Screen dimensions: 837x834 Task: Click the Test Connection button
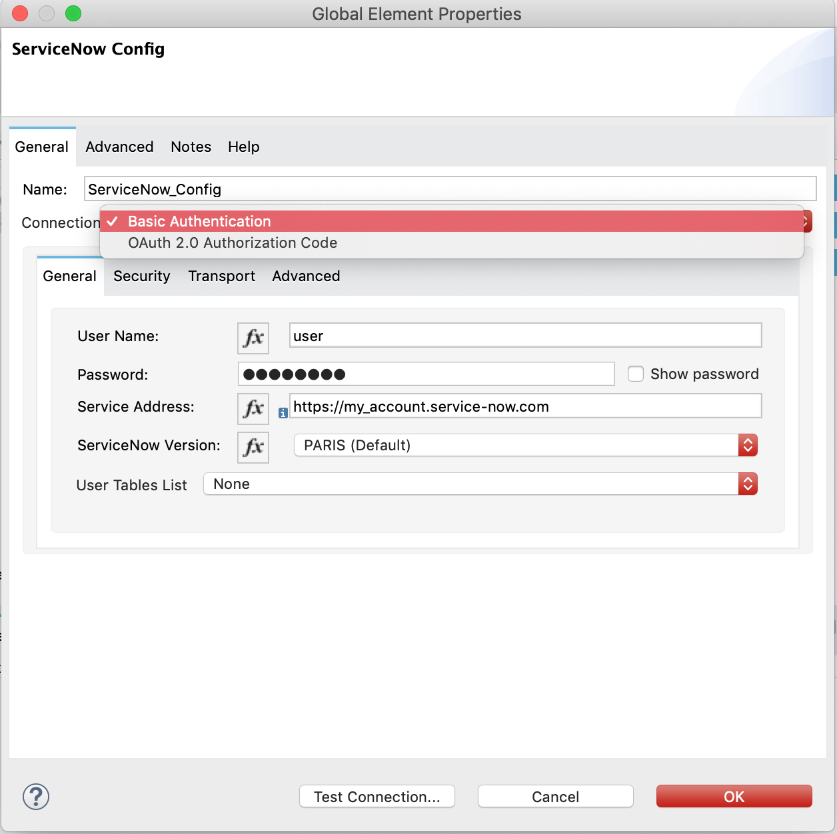coord(377,796)
